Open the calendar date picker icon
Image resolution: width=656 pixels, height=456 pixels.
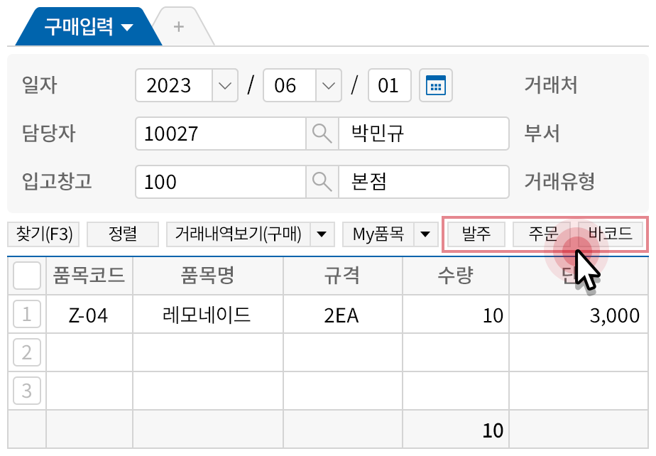point(435,86)
